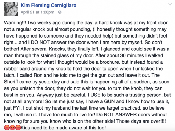Click the globe public privacy icon
The width and height of the screenshot is (175, 131).
coord(60,12)
